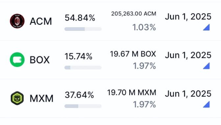
Task: Click the blue triangle in MXM row
Action: click(206, 104)
